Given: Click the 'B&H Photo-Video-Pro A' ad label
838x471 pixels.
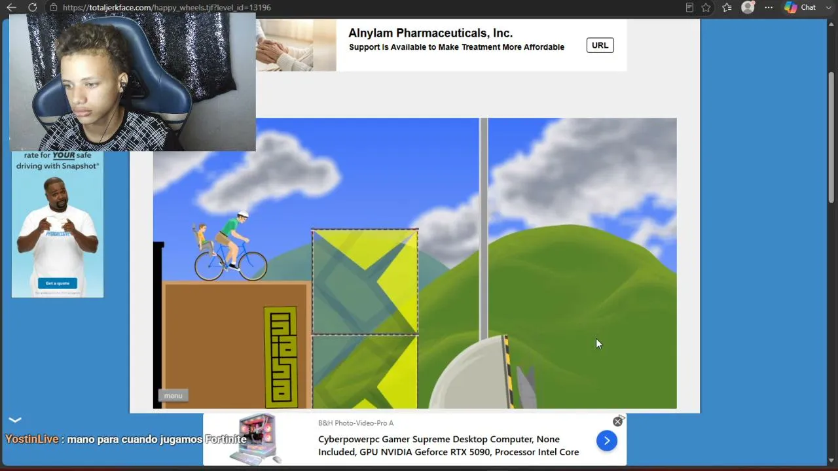Looking at the screenshot, I should (x=355, y=423).
